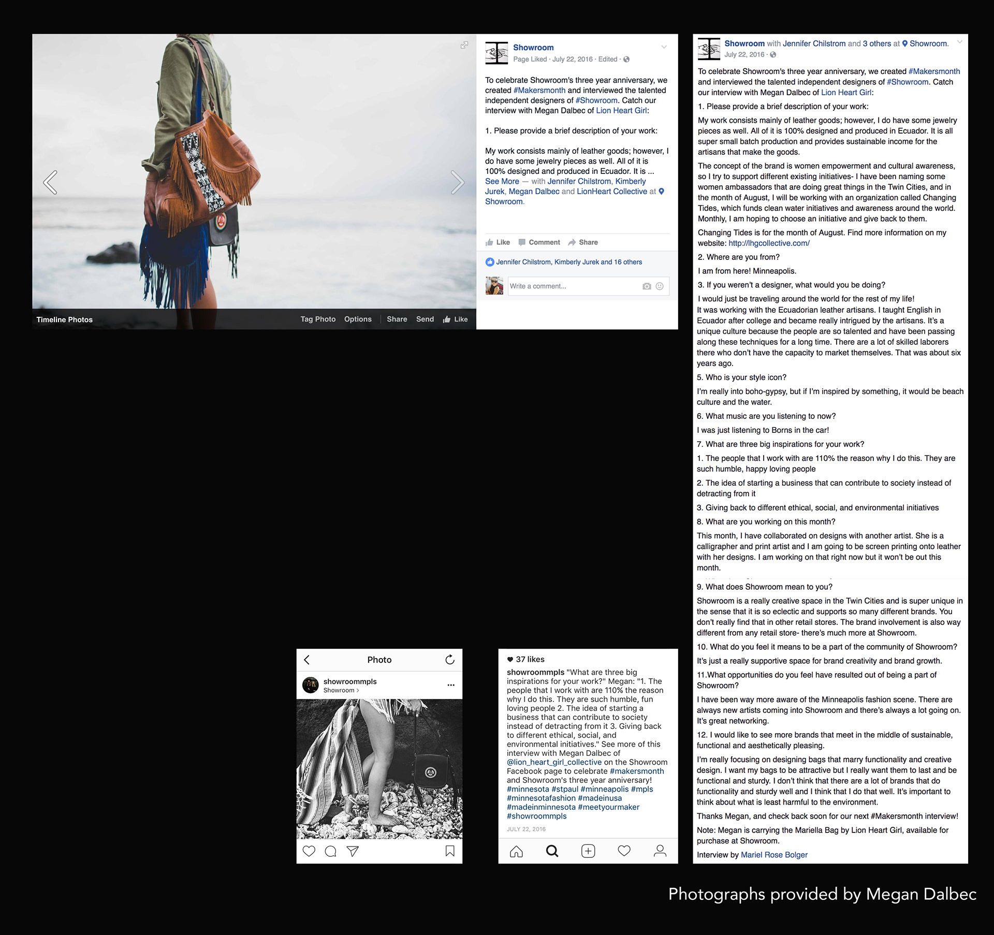The image size is (994, 935).
Task: Go to previous photo with left arrow
Action: pos(50,182)
